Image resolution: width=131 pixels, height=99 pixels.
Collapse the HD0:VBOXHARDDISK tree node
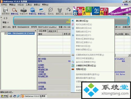6,33
